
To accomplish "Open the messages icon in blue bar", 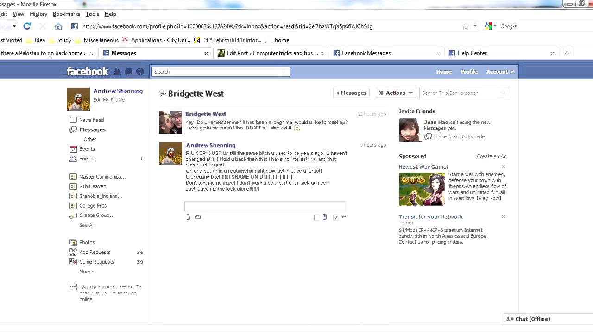I will coord(129,72).
